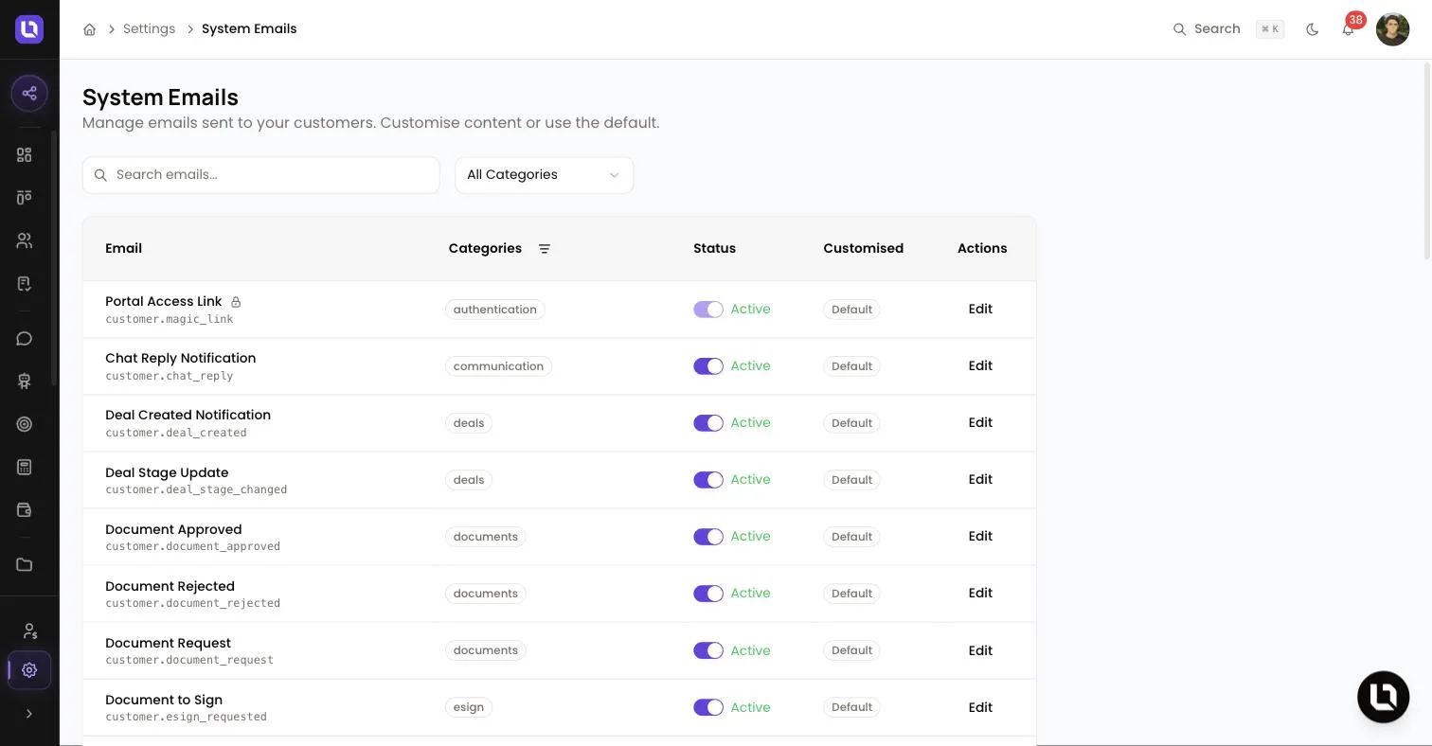This screenshot has width=1432, height=746.
Task: Click the communication category tag
Action: tap(498, 366)
